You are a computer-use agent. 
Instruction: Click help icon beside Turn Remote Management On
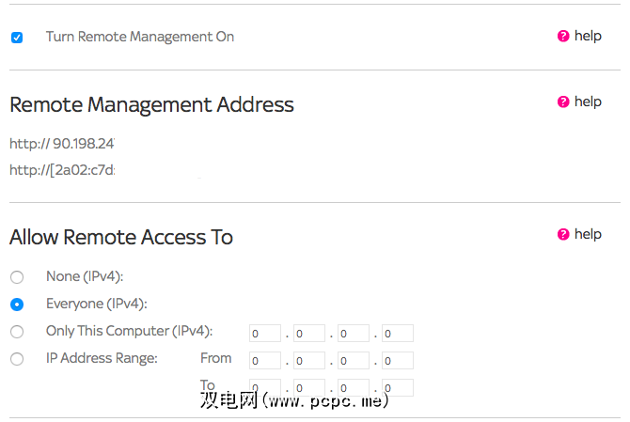563,37
